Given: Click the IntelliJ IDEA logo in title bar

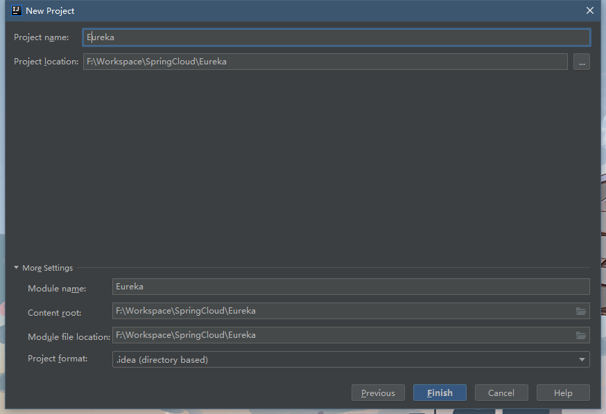Looking at the screenshot, I should point(17,10).
